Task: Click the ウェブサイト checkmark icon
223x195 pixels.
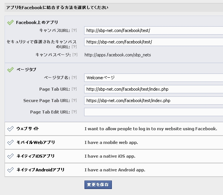Action: [10, 129]
